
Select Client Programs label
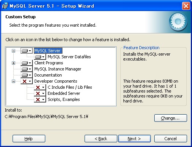point(49,63)
